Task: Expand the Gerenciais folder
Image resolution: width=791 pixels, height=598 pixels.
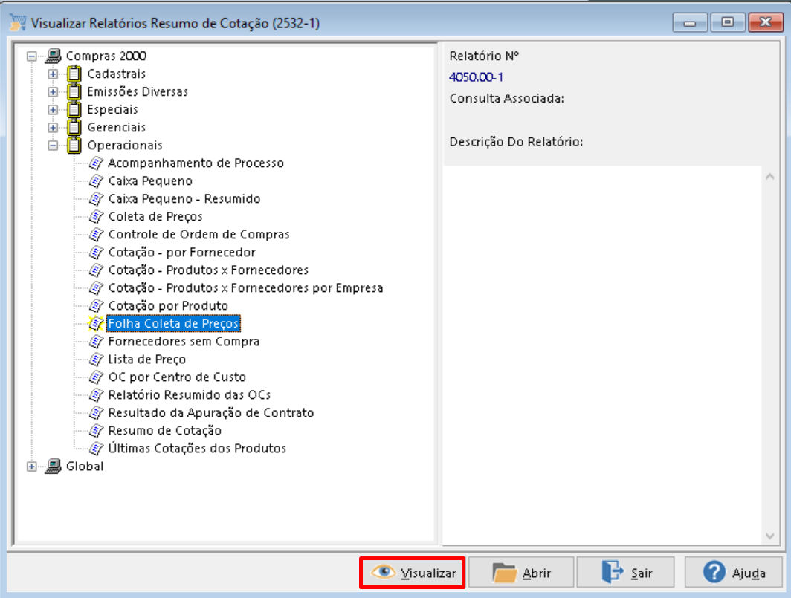Action: [x=53, y=128]
